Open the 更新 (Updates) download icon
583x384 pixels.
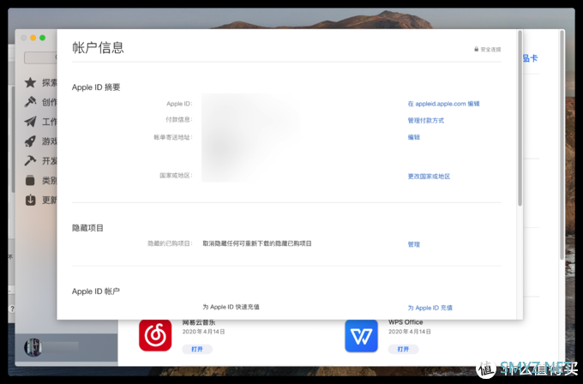pyautogui.click(x=31, y=200)
